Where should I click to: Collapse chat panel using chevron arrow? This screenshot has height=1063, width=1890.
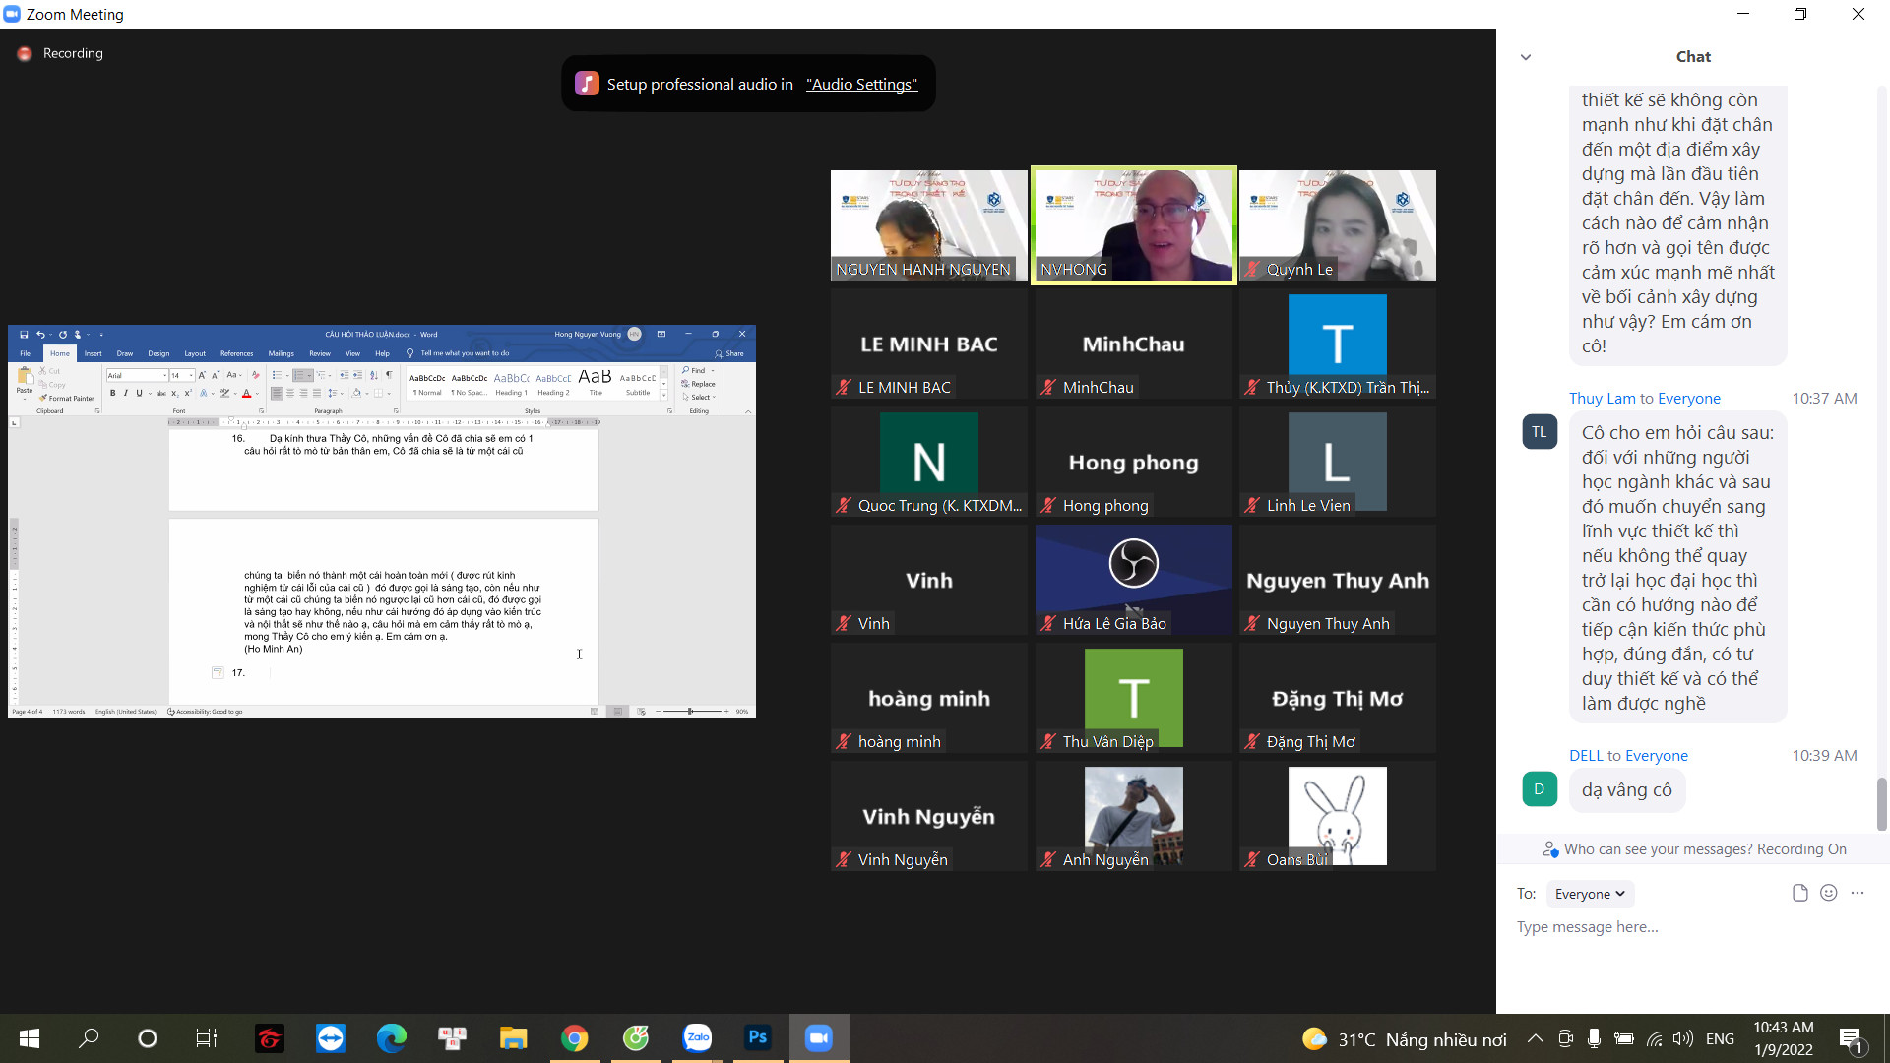(1526, 57)
